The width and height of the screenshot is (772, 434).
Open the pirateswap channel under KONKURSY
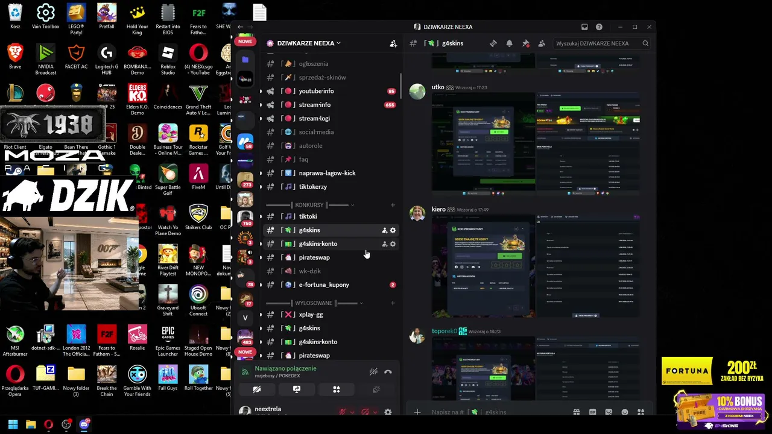[x=331, y=257]
